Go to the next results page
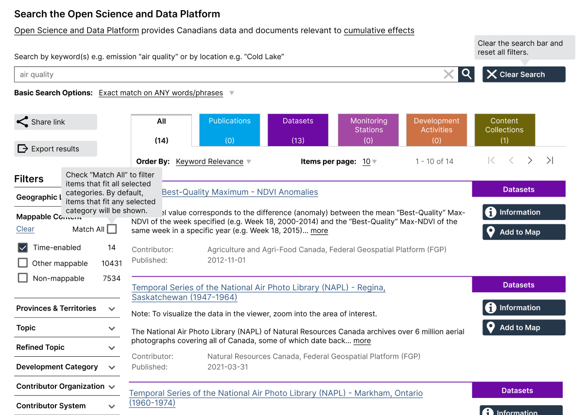This screenshot has height=415, width=584. pos(530,160)
